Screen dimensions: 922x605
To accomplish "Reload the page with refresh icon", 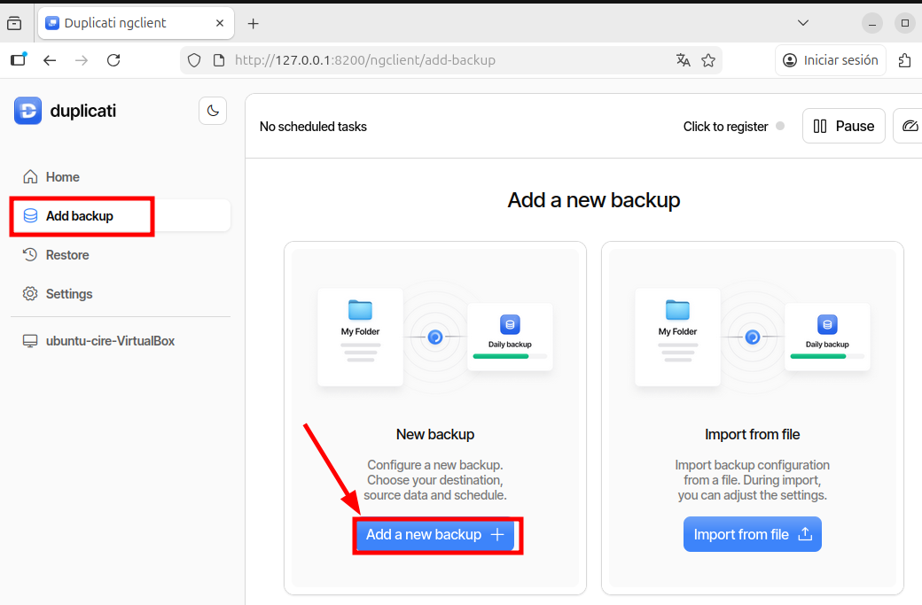I will tap(113, 60).
